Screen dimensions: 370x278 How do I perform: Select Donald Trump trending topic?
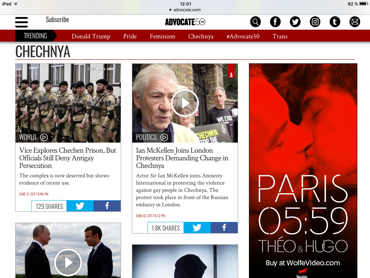click(x=91, y=36)
